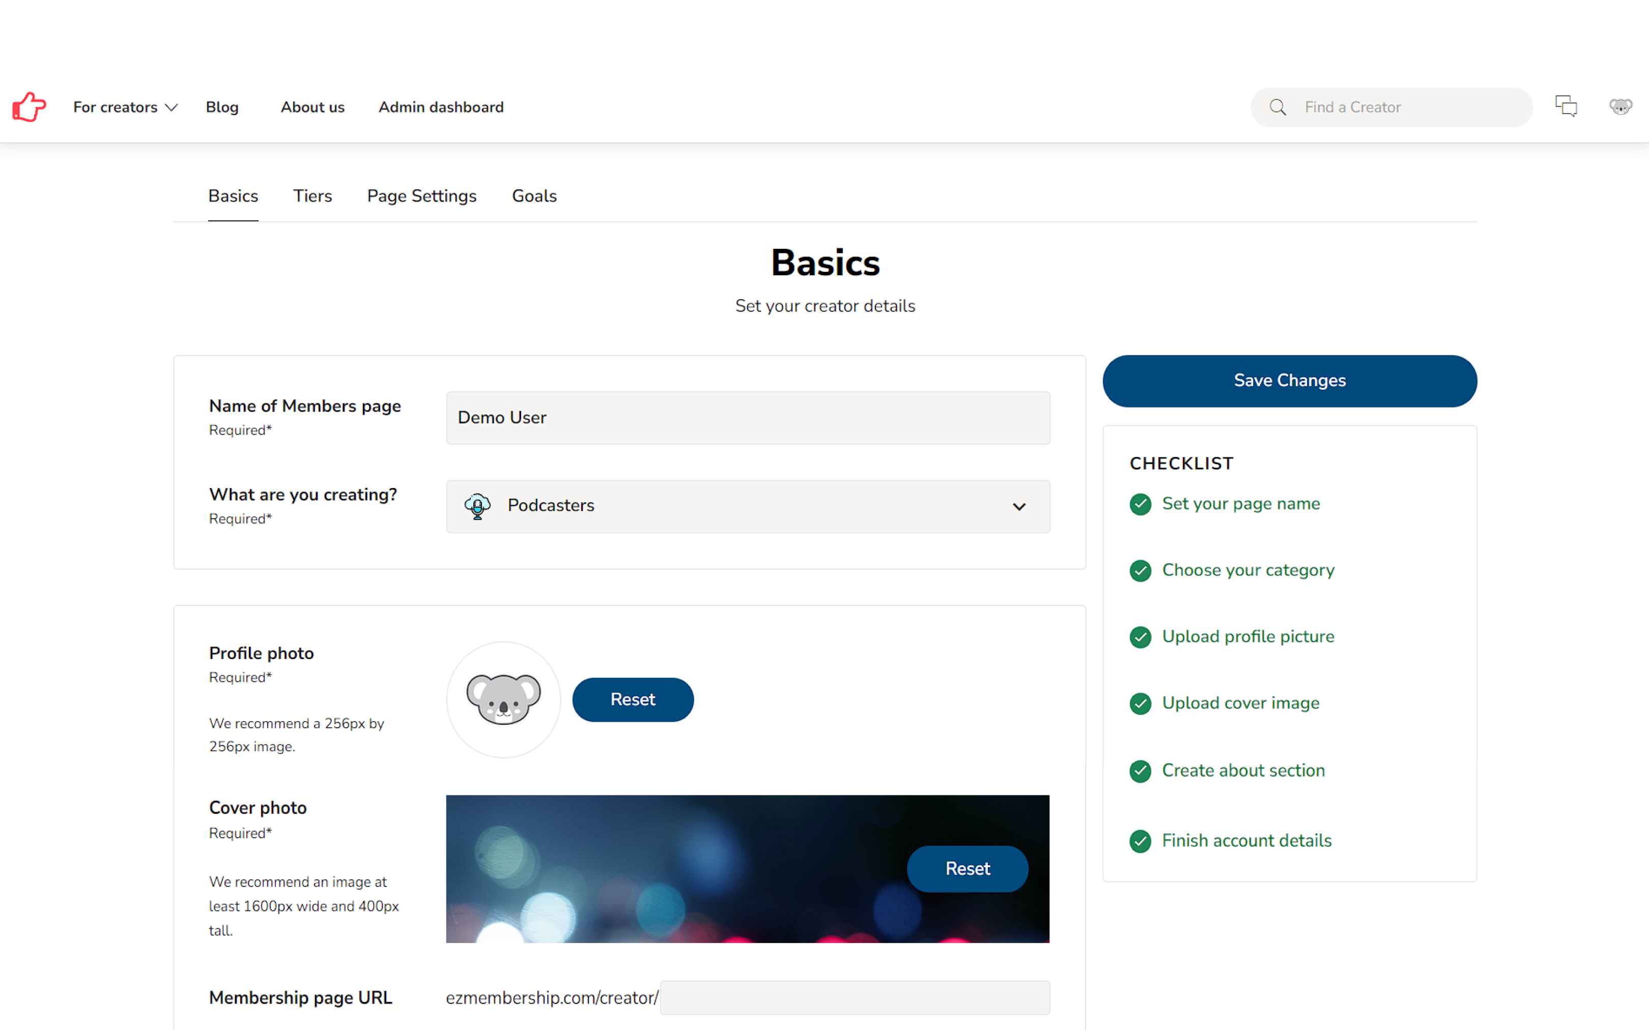Screen dimensions: 1649x1030
Task: Click the 'Choose your category' checkmark
Action: pyautogui.click(x=1140, y=570)
